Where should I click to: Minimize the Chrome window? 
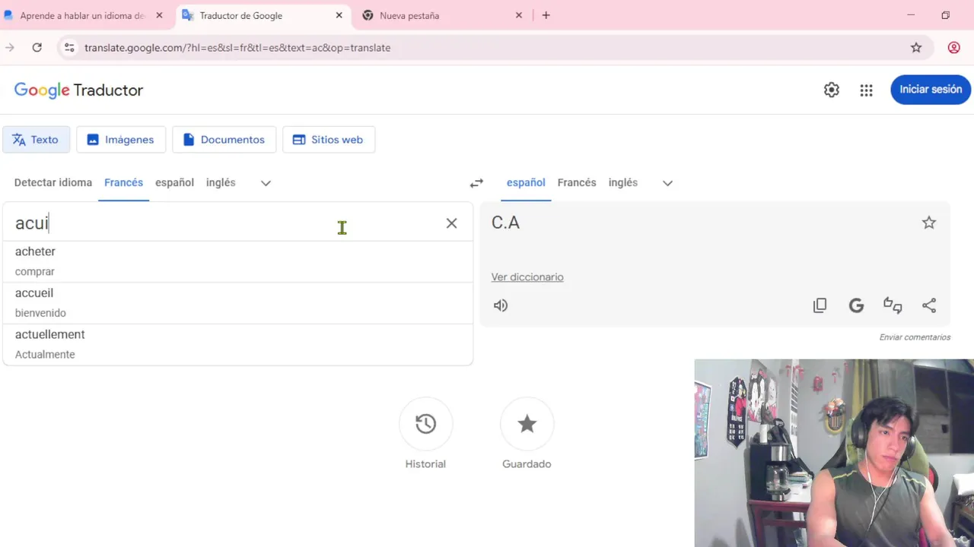912,15
